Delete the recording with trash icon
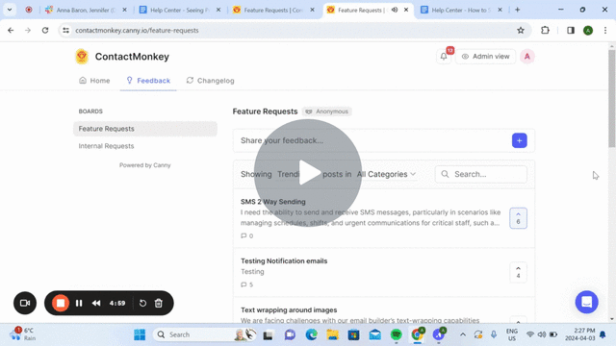The height and width of the screenshot is (346, 616). click(x=158, y=304)
